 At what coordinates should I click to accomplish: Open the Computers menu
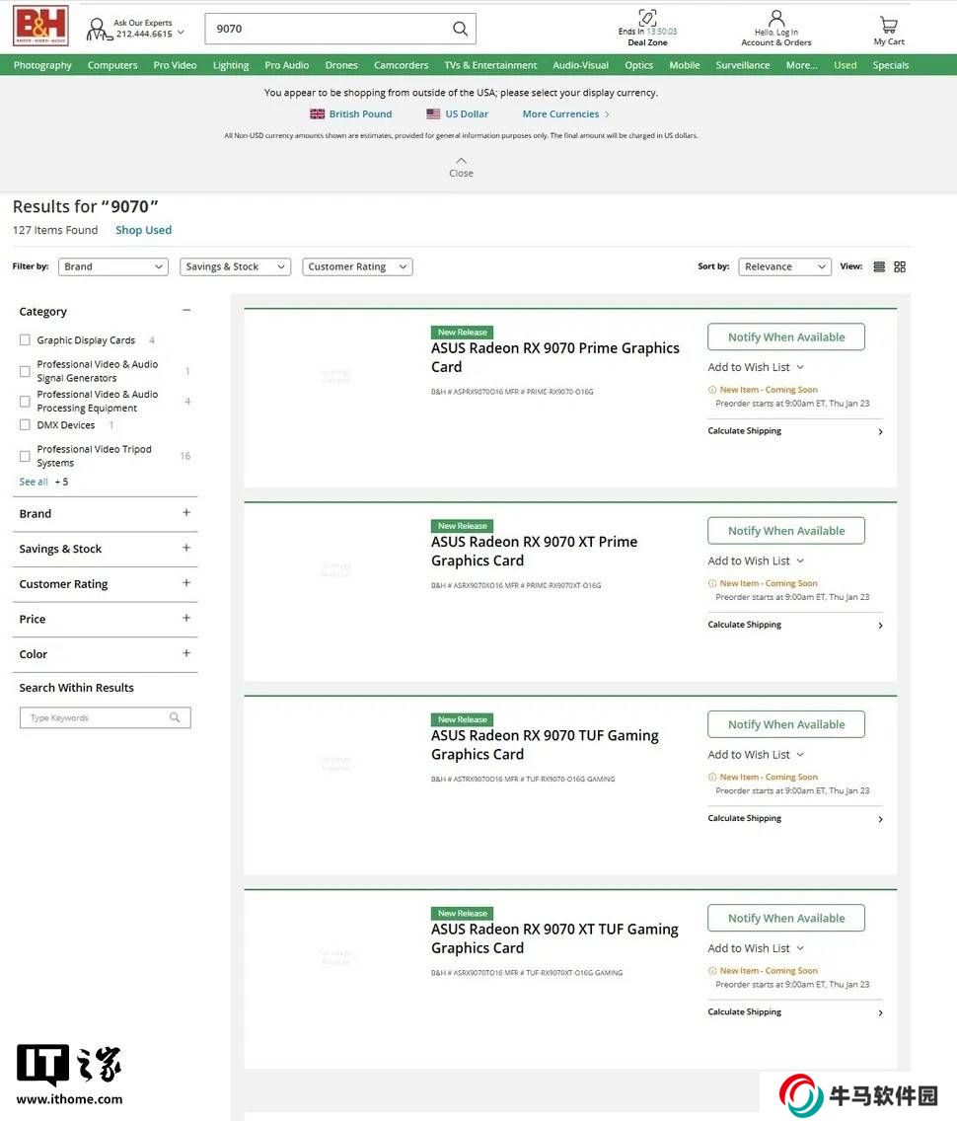point(112,65)
